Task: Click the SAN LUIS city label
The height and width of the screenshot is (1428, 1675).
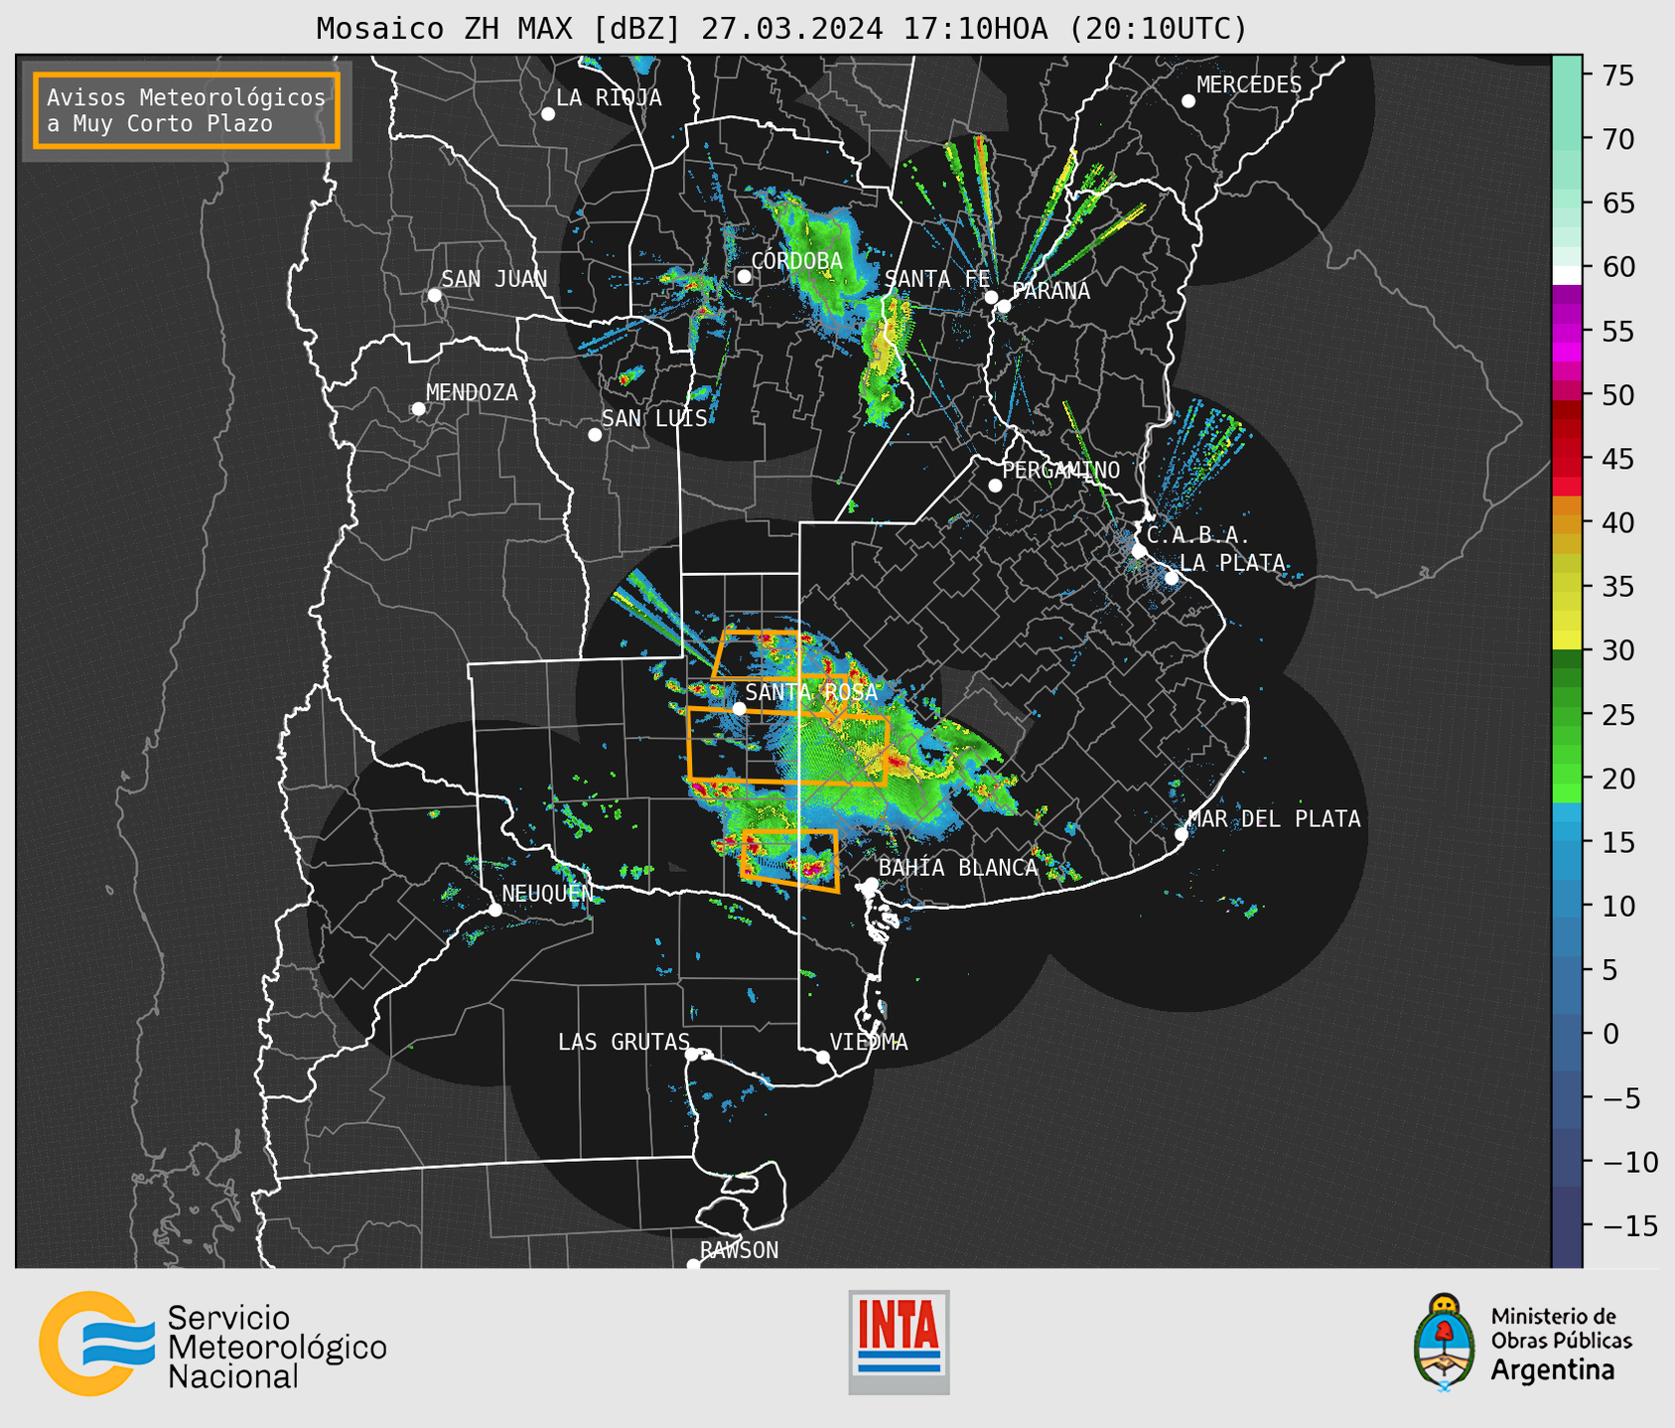Action: click(x=654, y=418)
